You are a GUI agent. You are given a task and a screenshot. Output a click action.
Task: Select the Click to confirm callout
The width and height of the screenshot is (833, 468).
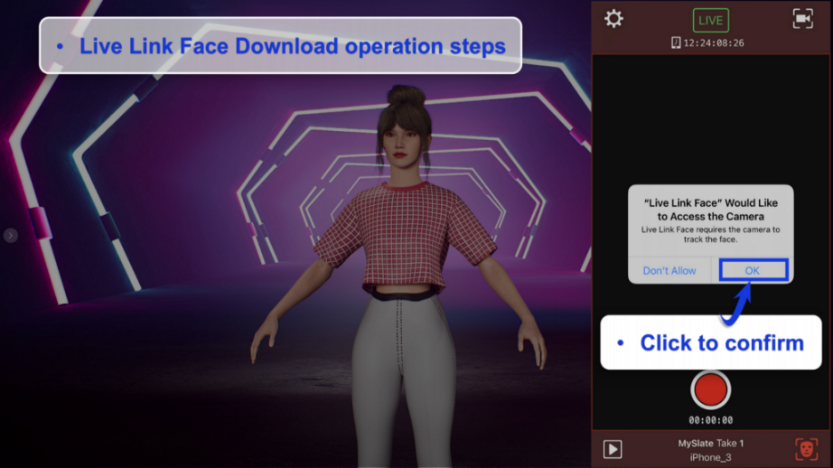click(711, 342)
